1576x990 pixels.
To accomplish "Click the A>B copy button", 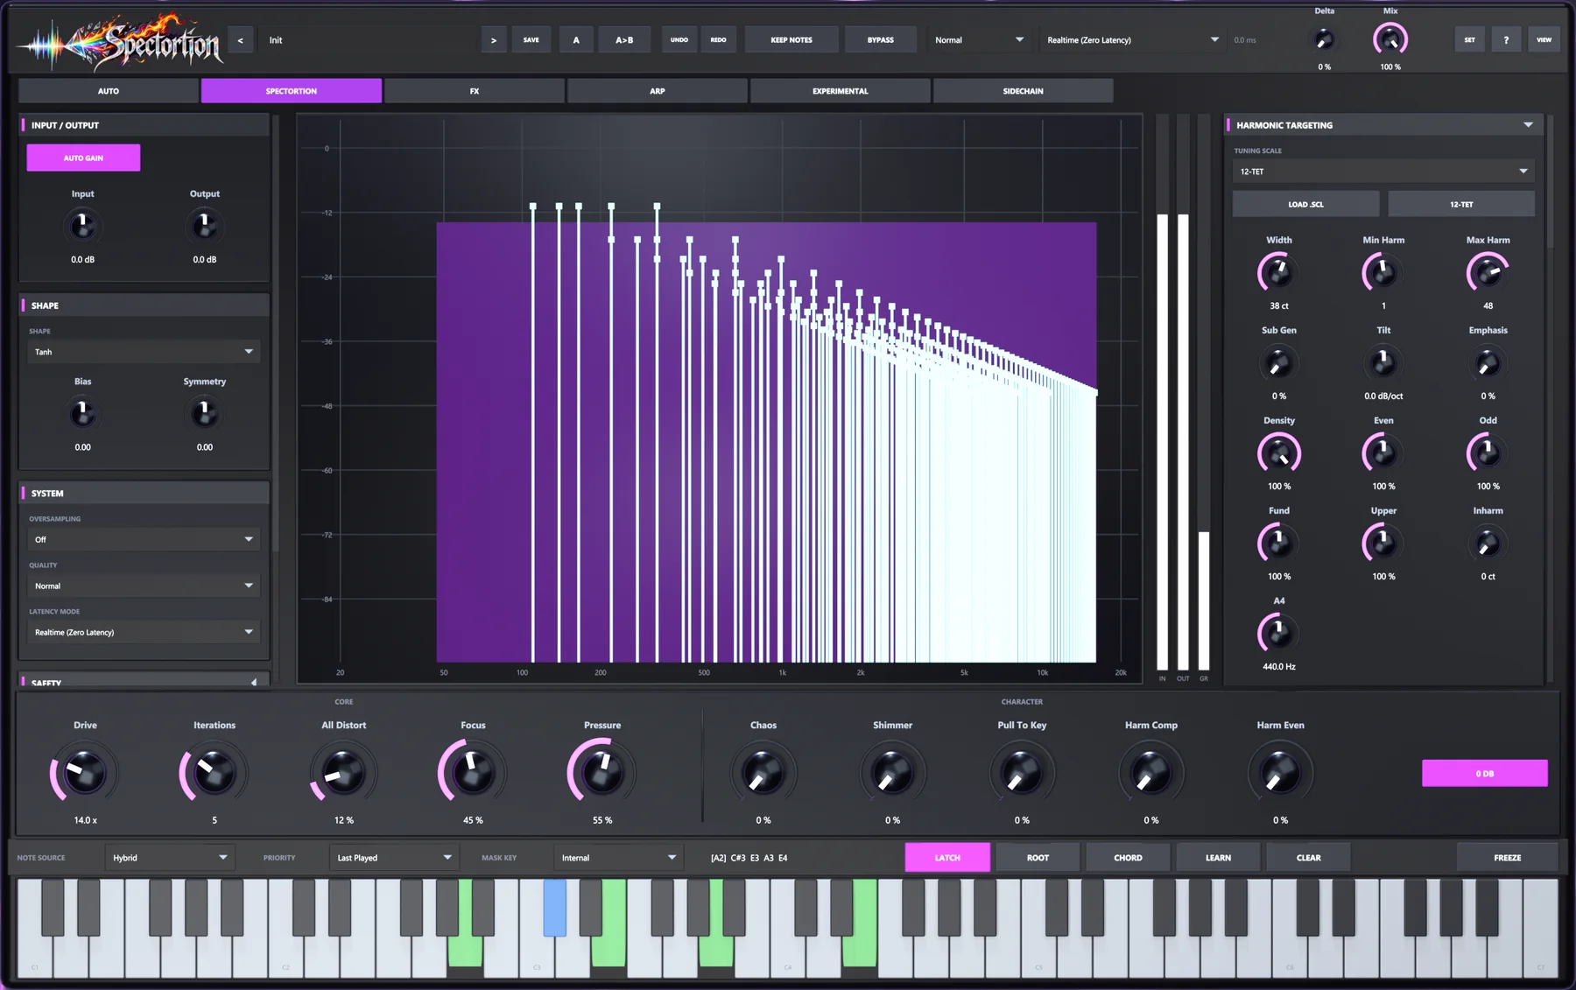I will coord(624,39).
